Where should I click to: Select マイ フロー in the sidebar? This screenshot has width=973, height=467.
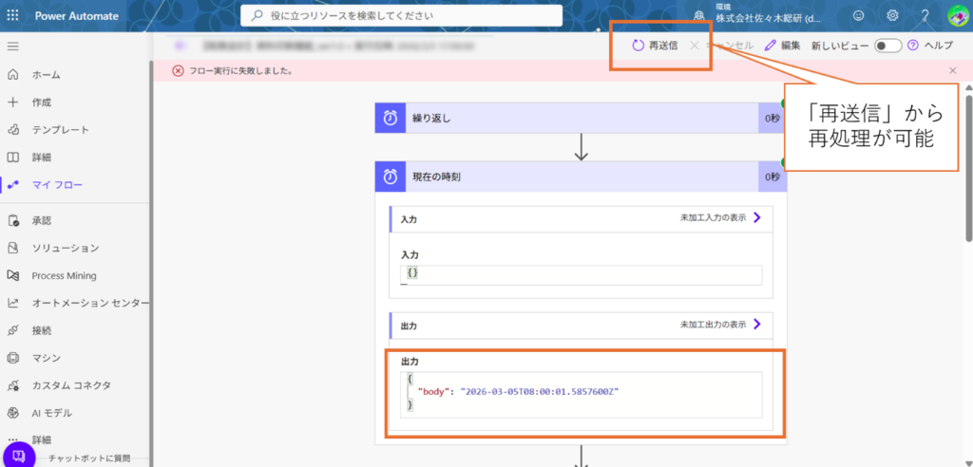[57, 184]
